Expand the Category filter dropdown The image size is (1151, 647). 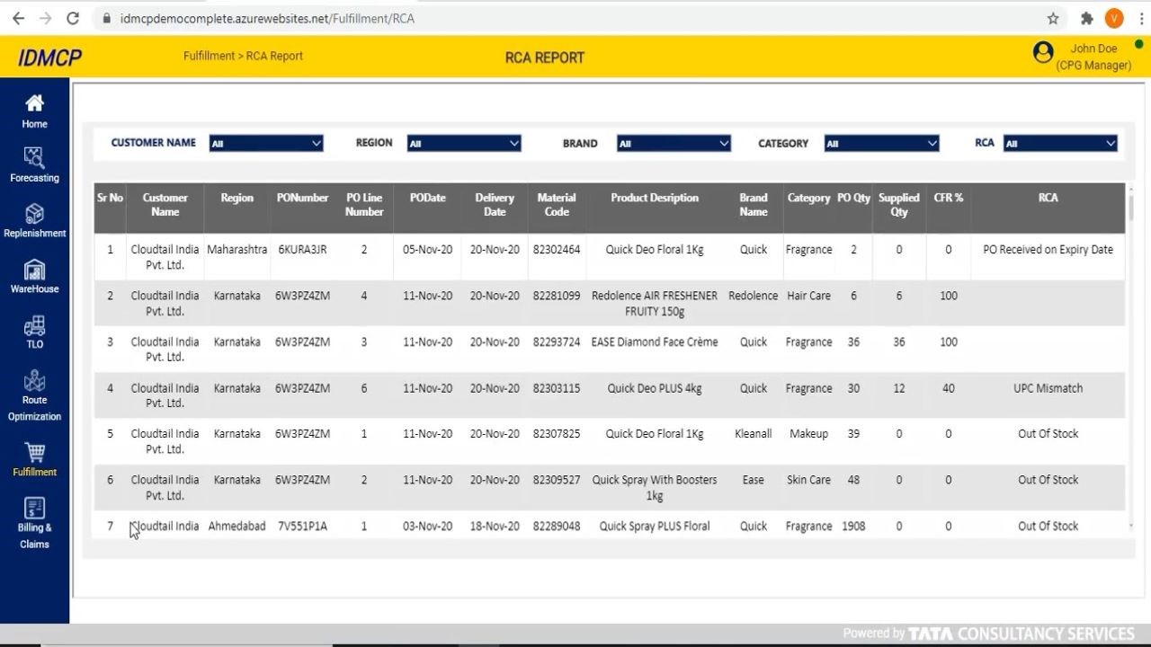click(x=881, y=144)
